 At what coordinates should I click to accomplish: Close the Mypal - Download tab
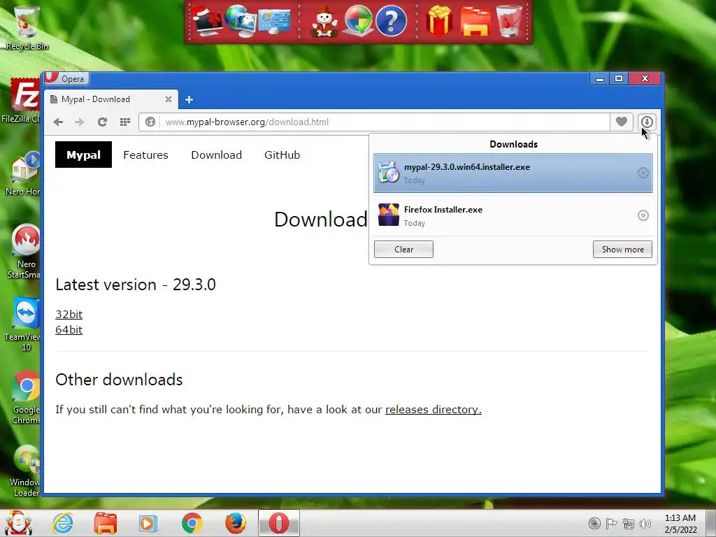(x=169, y=99)
